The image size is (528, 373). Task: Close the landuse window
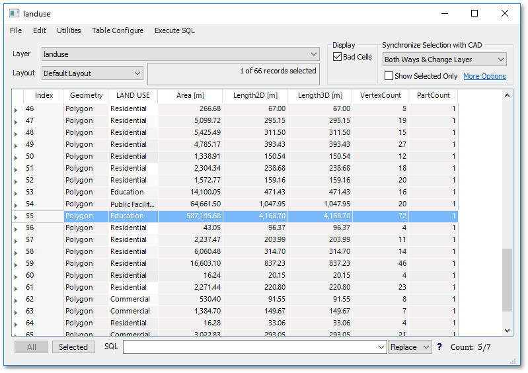click(504, 13)
